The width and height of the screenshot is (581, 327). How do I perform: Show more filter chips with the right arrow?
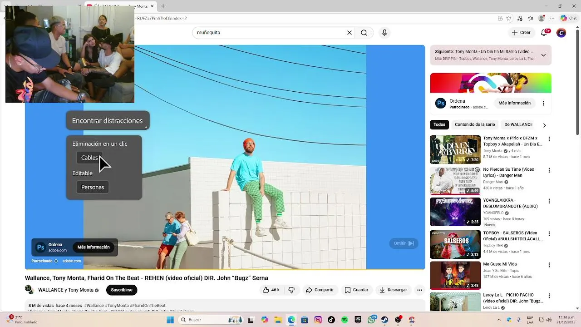(x=544, y=125)
